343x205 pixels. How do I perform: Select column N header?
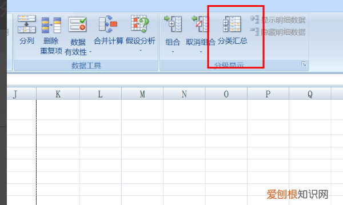pos(184,94)
